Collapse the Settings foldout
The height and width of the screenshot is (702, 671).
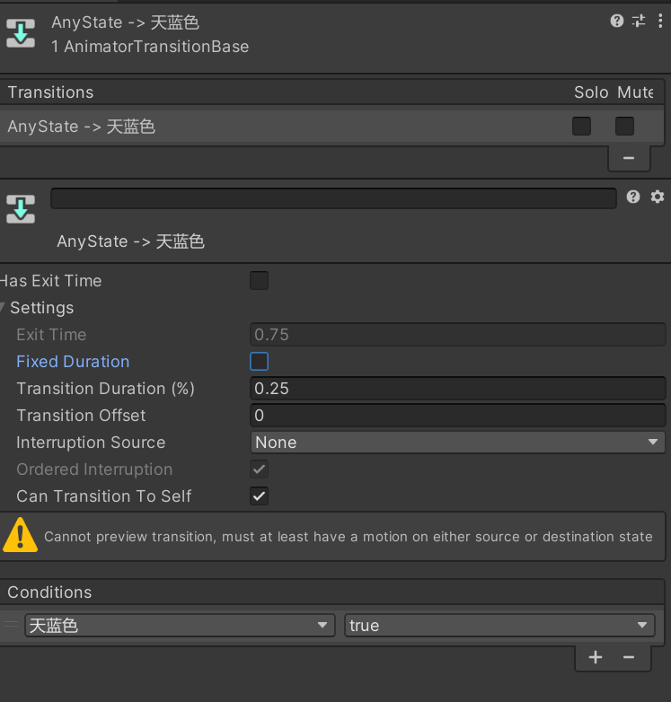point(4,308)
